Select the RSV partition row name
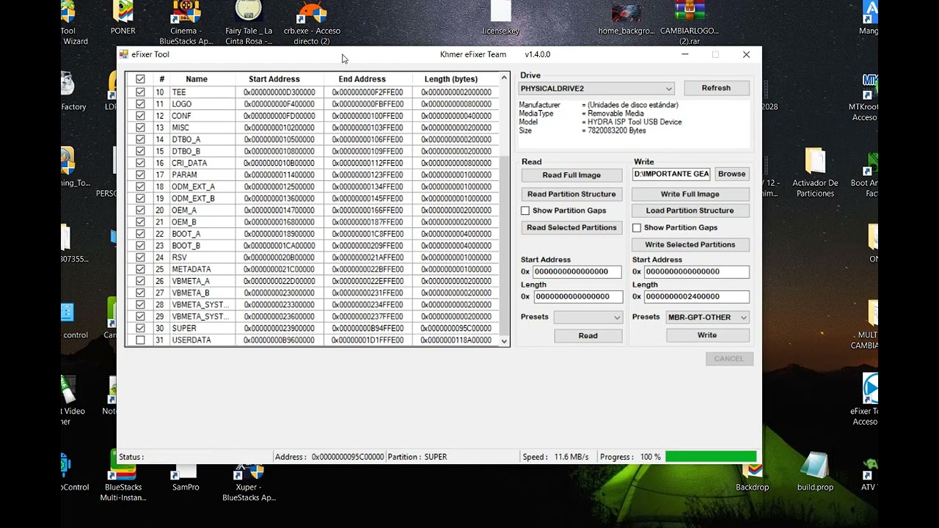The image size is (939, 528). 180,257
